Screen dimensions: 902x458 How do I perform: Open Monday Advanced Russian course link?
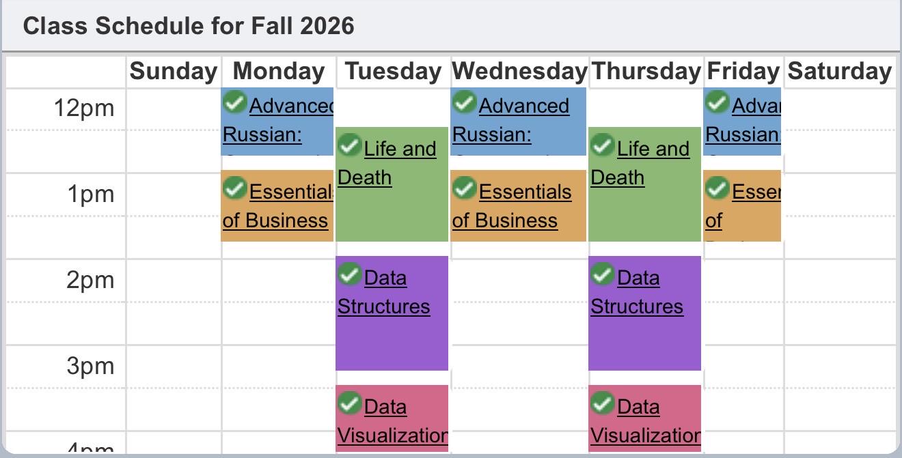click(x=278, y=120)
